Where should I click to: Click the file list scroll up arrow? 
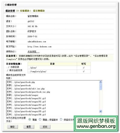pyautogui.click(x=101, y=82)
